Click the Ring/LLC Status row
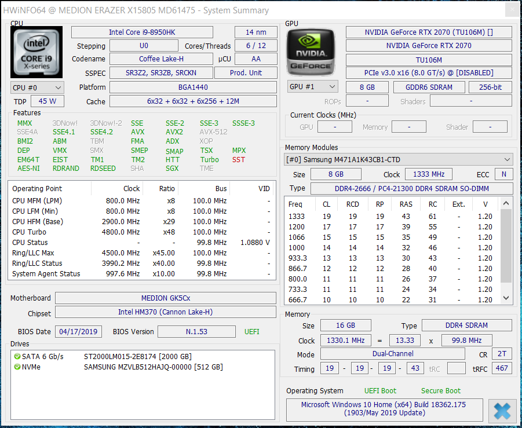This screenshot has width=522, height=428. [142, 264]
